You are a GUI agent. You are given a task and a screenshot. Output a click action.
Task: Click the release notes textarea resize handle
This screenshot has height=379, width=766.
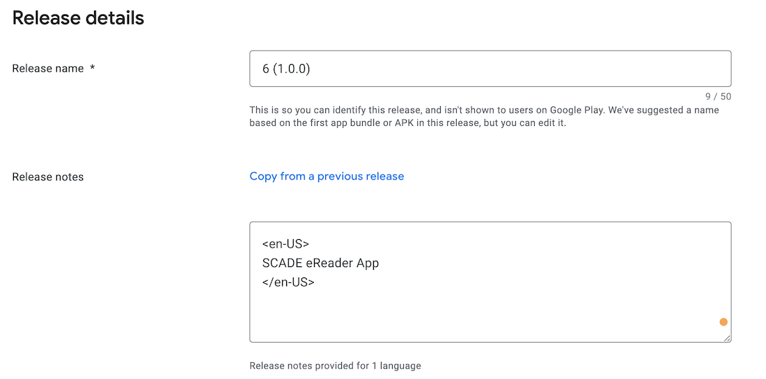pyautogui.click(x=727, y=338)
